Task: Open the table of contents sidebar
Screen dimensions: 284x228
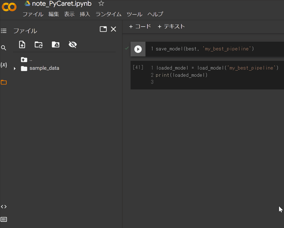Action: 4,31
